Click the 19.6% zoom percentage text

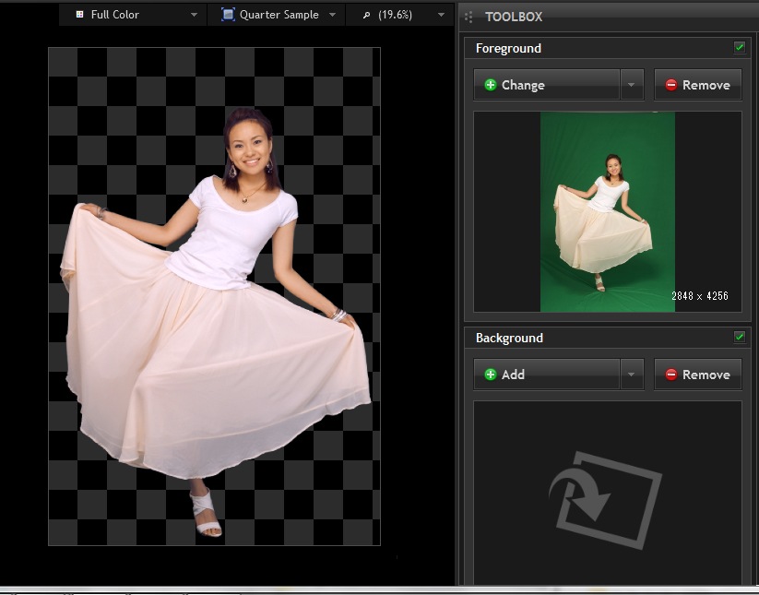(x=395, y=15)
